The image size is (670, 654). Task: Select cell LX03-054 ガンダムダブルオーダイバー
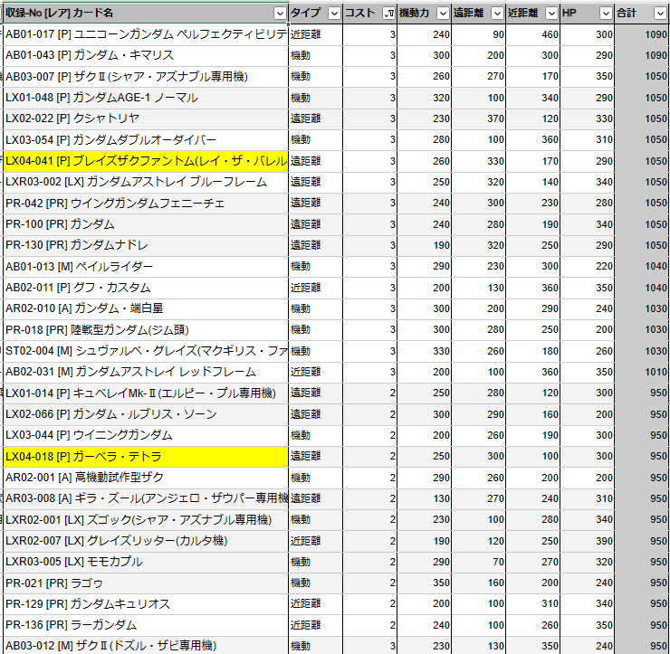click(145, 140)
